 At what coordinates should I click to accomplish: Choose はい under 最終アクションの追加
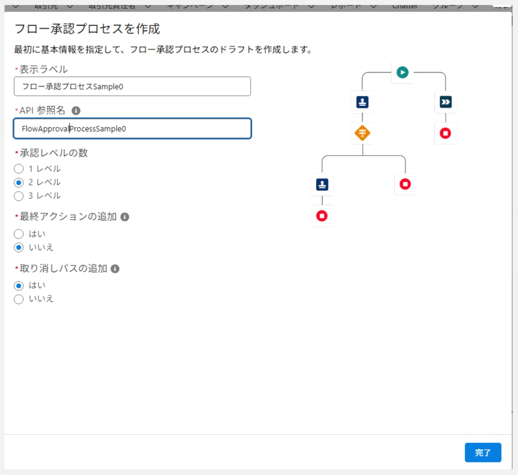pyautogui.click(x=19, y=234)
